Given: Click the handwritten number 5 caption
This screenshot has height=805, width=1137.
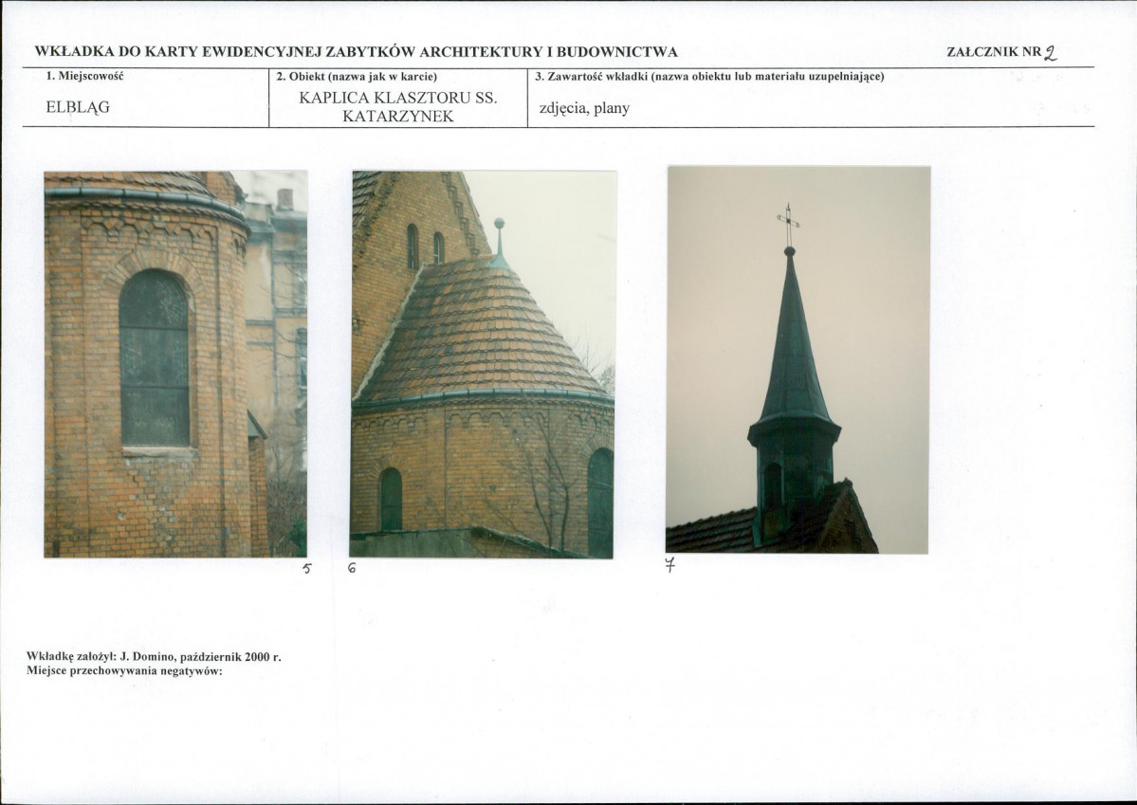Looking at the screenshot, I should pyautogui.click(x=306, y=569).
